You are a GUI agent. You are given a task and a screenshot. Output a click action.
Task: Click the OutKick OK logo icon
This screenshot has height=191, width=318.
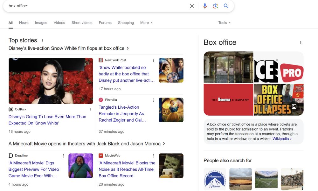click(11, 109)
